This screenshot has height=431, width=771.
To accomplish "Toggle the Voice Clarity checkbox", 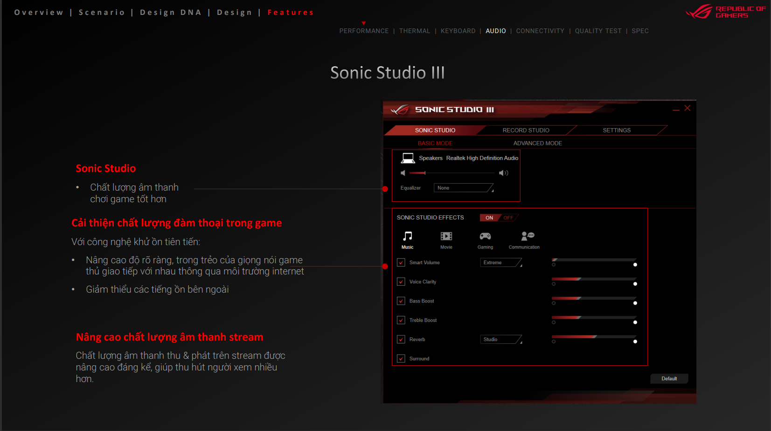I will pyautogui.click(x=401, y=282).
